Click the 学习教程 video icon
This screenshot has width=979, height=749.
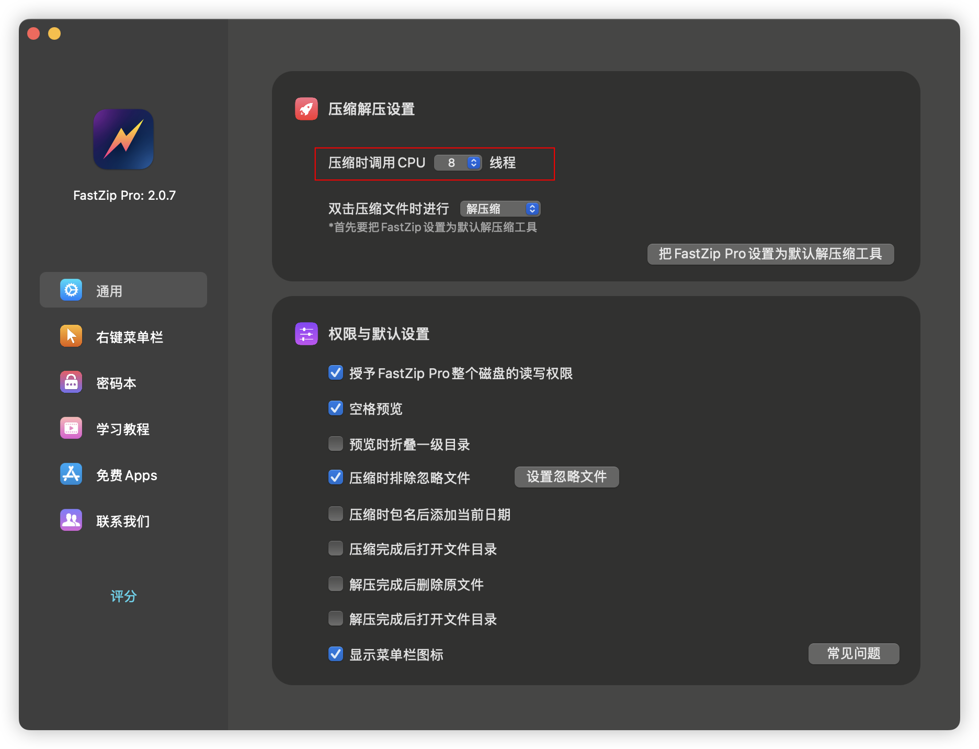(71, 428)
